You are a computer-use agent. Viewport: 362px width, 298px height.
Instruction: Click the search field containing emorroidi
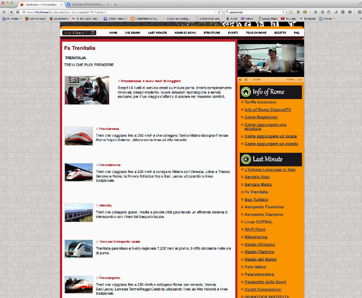pyautogui.click(x=255, y=12)
